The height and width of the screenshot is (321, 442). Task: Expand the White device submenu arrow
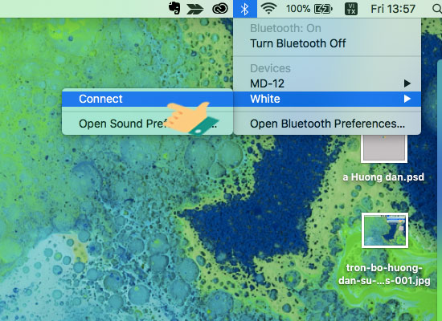coord(407,99)
